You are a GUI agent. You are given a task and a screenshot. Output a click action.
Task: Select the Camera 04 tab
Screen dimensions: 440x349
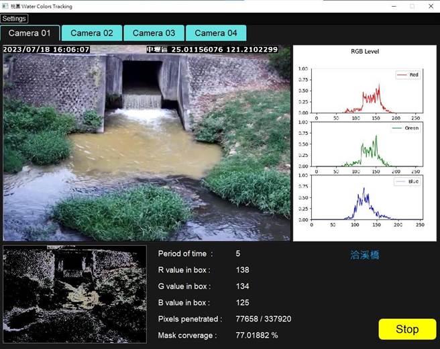coord(215,33)
